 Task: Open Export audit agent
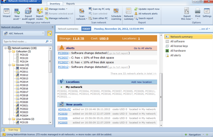(x=28, y=14)
